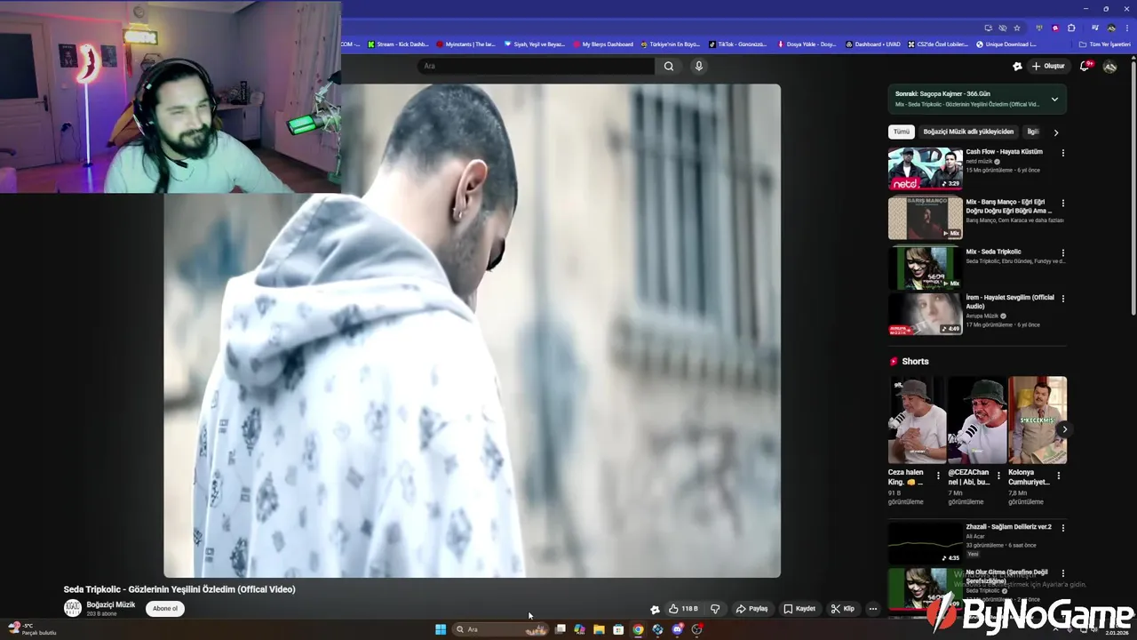Screen dimensions: 1137x640
Task: Like the video with 118 B thumbs-up
Action: (683, 609)
